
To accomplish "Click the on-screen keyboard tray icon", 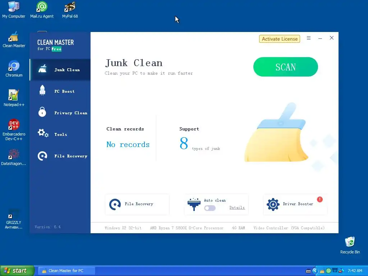I will click(308, 271).
